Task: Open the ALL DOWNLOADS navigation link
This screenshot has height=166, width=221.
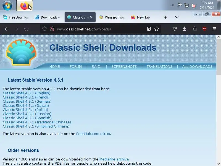Action: point(197,67)
